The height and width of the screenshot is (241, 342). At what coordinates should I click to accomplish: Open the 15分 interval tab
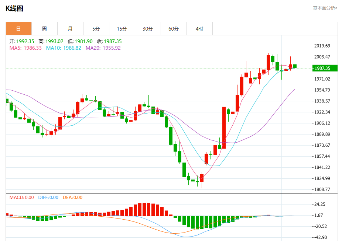coord(122,28)
